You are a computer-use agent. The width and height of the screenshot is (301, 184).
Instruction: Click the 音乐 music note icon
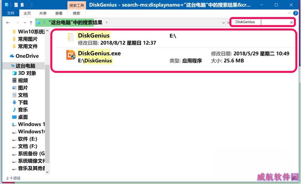click(14, 110)
